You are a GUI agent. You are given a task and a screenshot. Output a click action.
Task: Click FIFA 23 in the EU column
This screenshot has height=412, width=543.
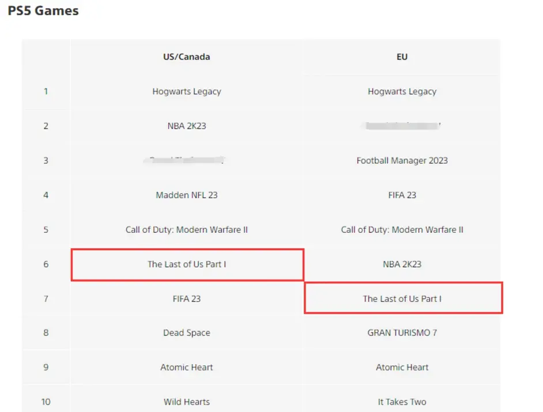pyautogui.click(x=402, y=195)
